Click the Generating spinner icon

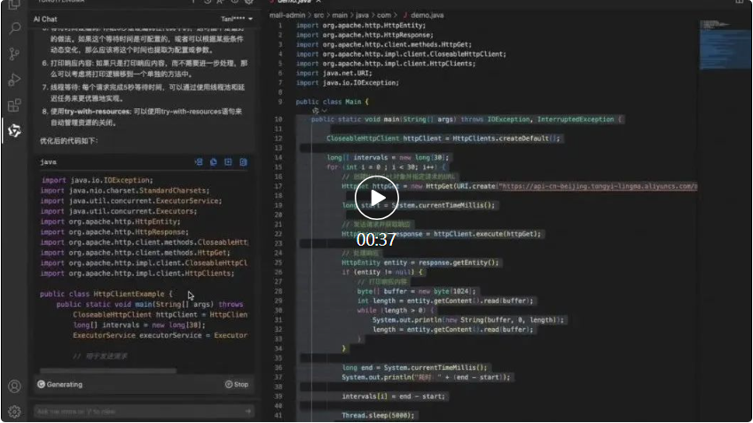click(x=42, y=384)
